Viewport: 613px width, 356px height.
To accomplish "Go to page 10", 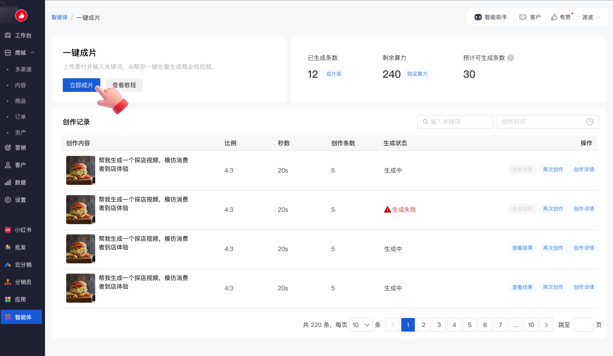I will (531, 325).
